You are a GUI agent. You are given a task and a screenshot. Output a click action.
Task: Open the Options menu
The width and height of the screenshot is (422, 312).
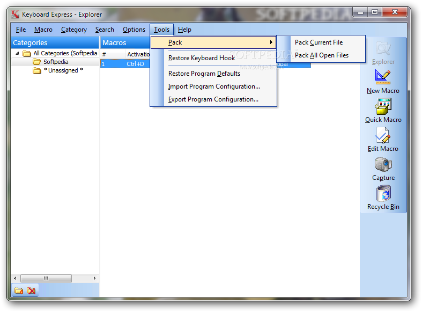[134, 30]
